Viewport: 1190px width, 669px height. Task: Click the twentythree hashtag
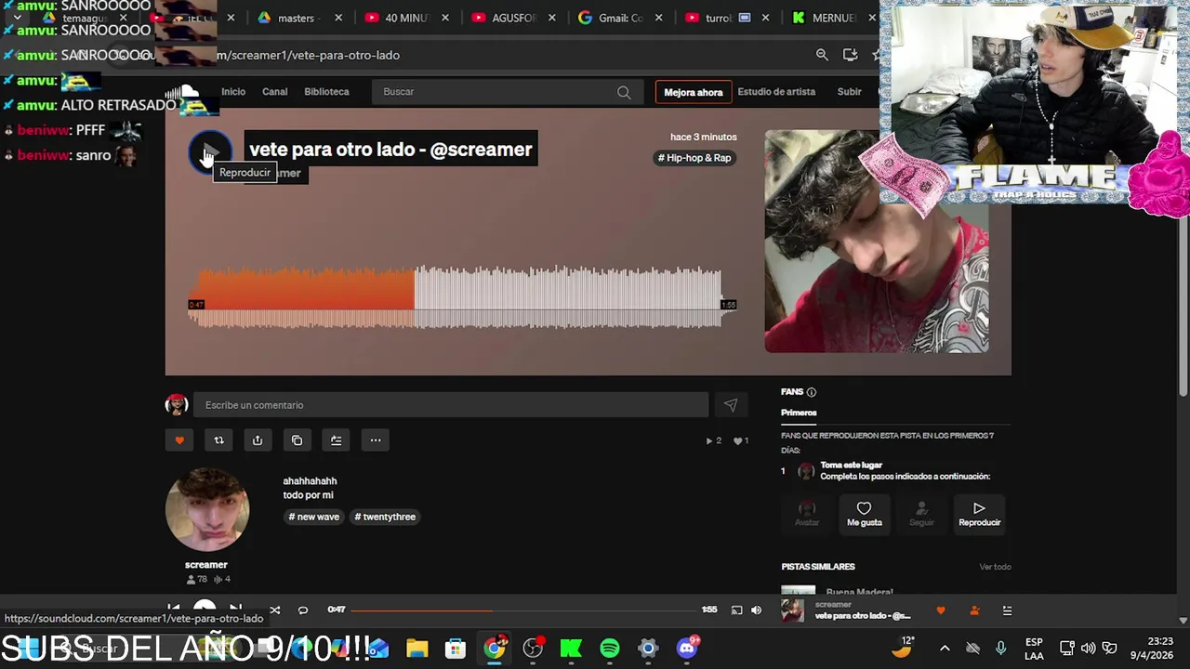[x=385, y=517]
